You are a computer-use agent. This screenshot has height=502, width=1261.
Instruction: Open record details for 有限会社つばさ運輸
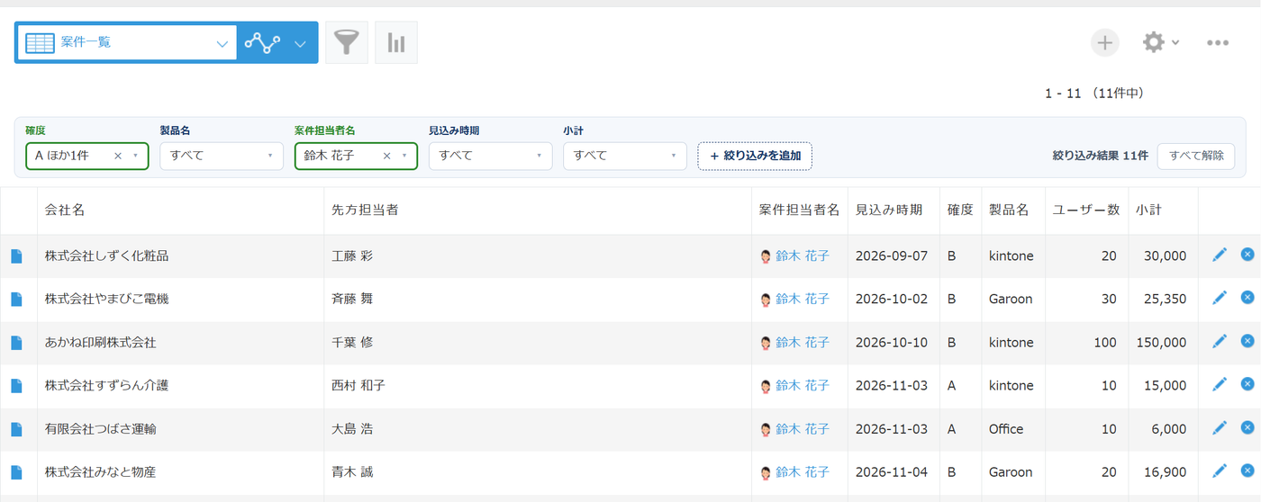[x=16, y=429]
